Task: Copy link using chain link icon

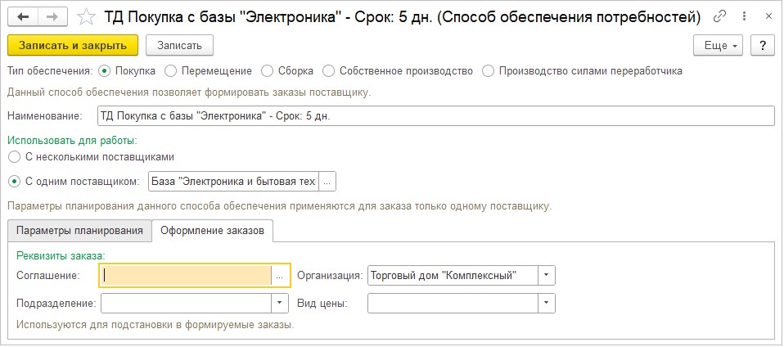Action: pos(720,16)
